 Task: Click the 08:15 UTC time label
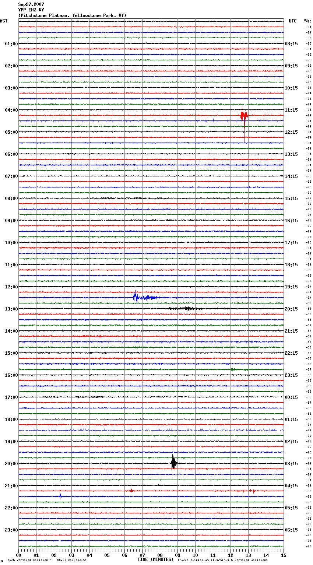291,44
